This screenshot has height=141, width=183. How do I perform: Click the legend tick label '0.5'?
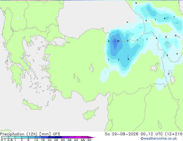tap(10, 140)
